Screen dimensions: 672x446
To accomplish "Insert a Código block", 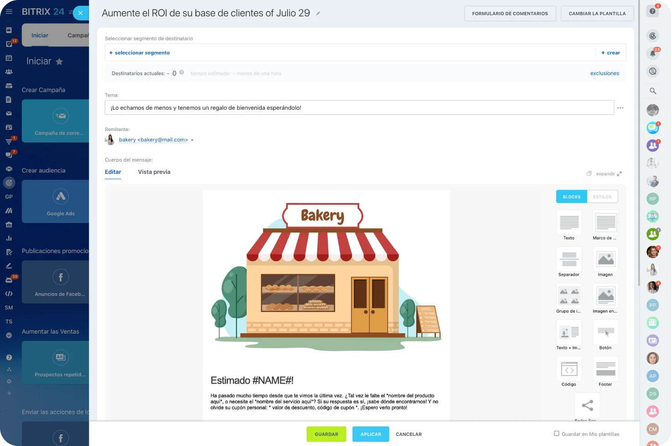I will (569, 370).
